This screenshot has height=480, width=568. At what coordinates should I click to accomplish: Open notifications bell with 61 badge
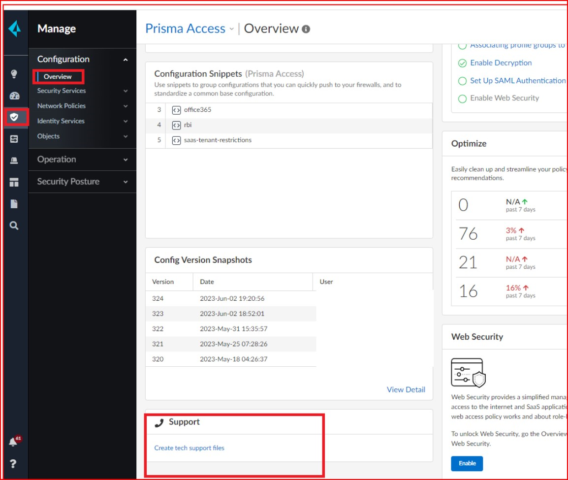coord(13,442)
